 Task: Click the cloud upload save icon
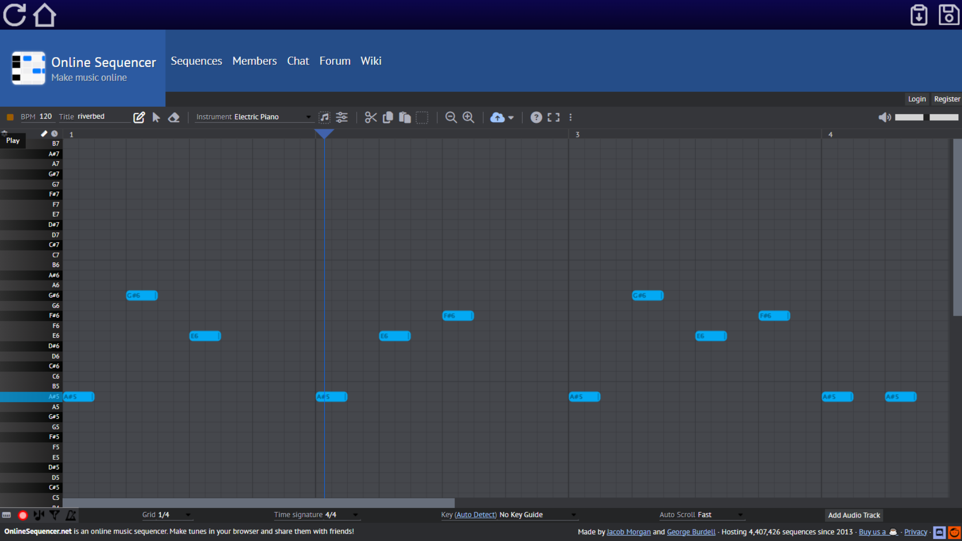[497, 117]
